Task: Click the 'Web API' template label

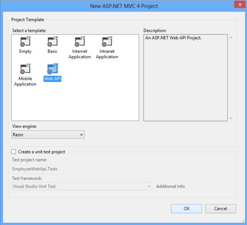Action: point(52,78)
